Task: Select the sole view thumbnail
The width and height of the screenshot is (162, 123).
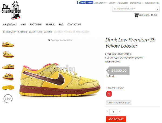Action: point(8,87)
